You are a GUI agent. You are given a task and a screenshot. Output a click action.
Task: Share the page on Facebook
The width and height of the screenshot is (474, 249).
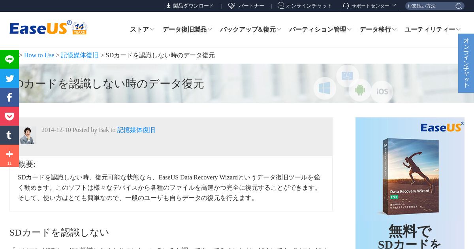point(9,97)
